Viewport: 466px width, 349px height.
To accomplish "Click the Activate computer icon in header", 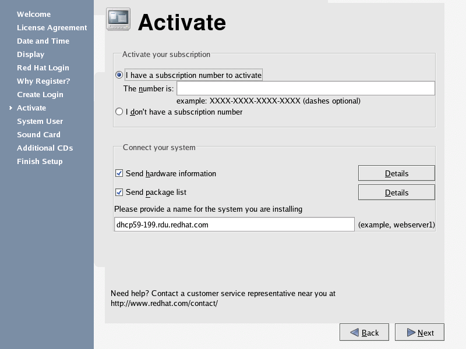I will (118, 20).
